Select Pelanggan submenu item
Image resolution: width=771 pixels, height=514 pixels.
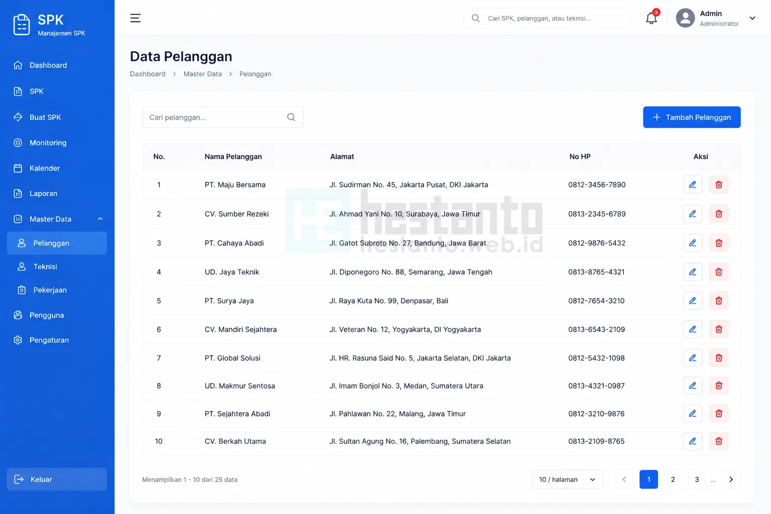(57, 243)
